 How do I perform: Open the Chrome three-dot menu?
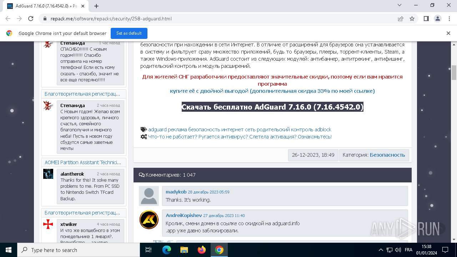pos(449,19)
